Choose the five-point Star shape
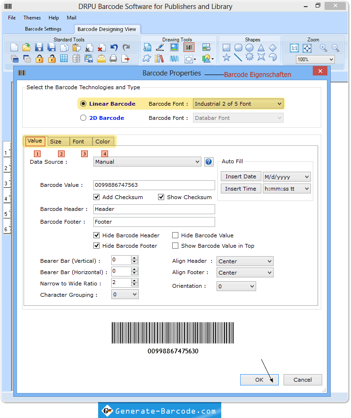Image resolution: width=351 pixels, height=418 pixels. (226, 57)
